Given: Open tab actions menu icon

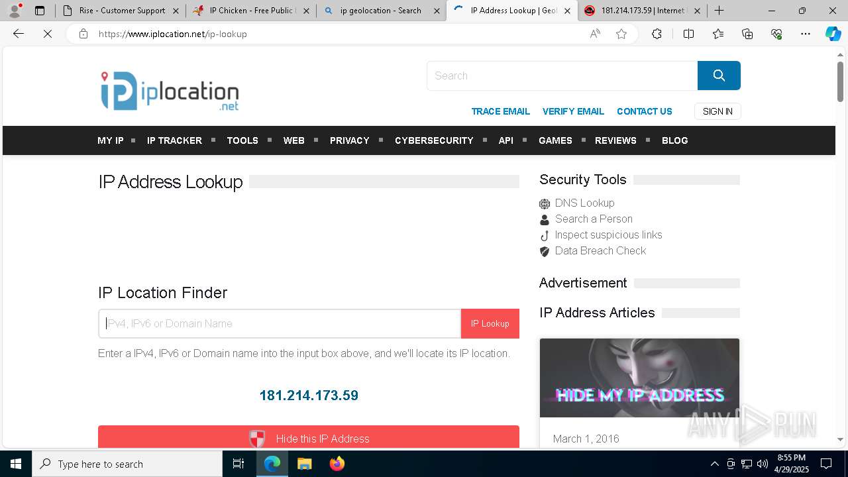Looking at the screenshot, I should (x=40, y=11).
